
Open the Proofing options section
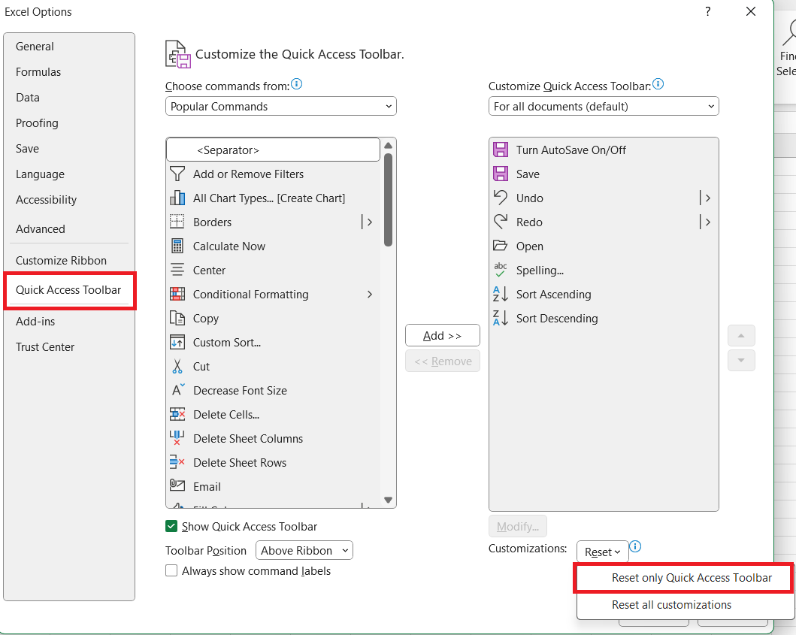click(x=69, y=122)
